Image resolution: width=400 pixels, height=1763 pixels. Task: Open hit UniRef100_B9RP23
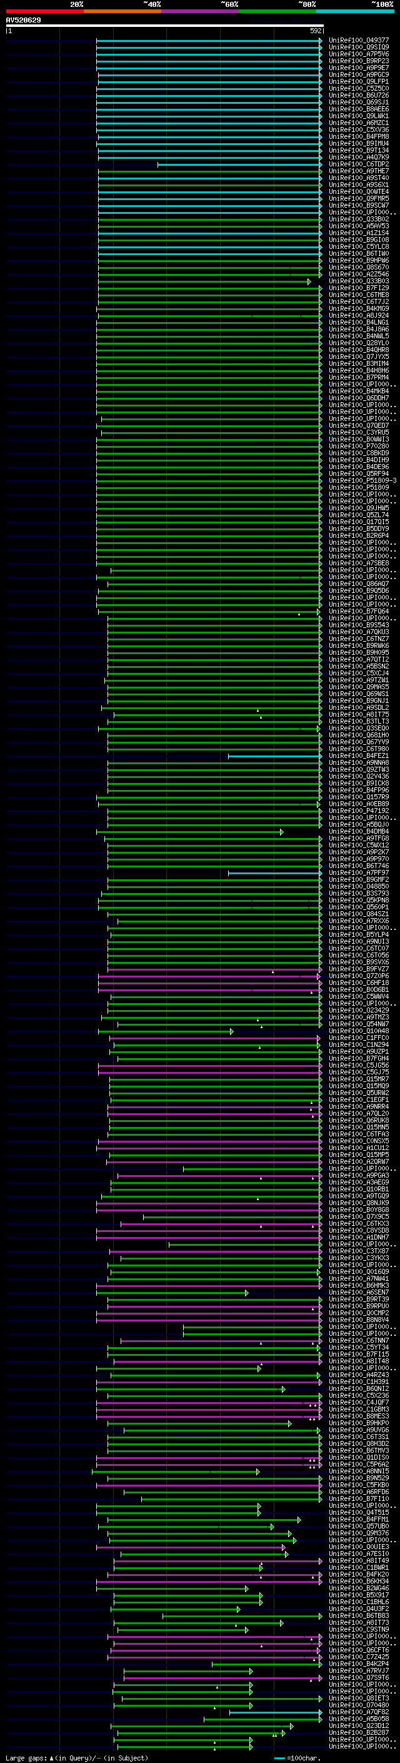pos(359,61)
